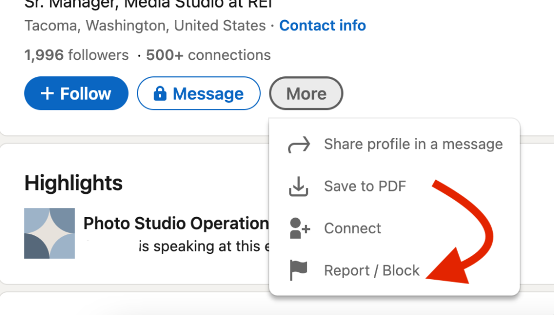Click the plus icon inside the Follow button
The image size is (554, 315).
pos(46,93)
